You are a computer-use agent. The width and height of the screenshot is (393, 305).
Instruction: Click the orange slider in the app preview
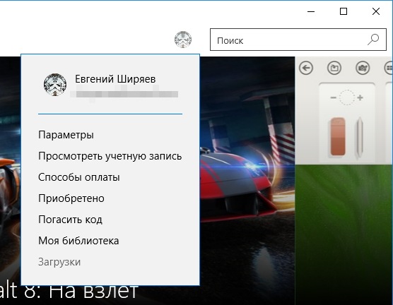(x=338, y=136)
